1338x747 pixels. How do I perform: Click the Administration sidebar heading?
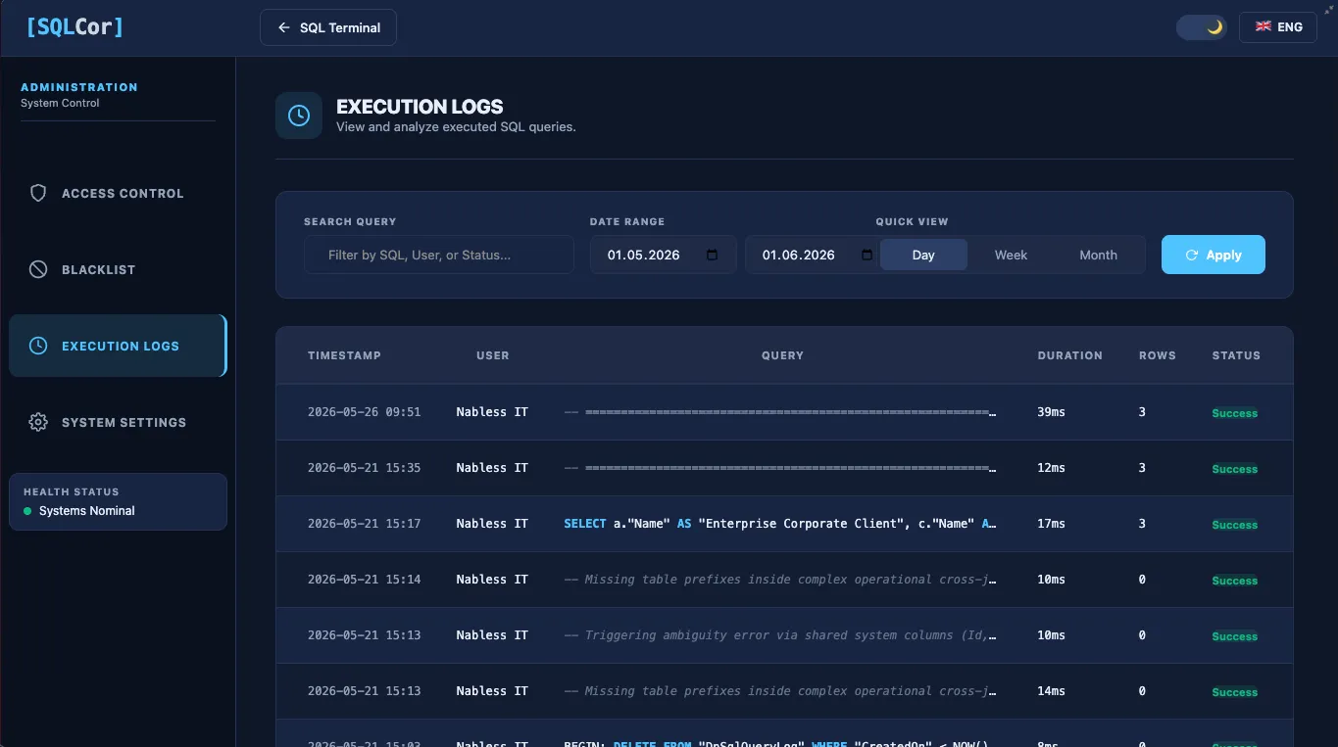point(79,87)
